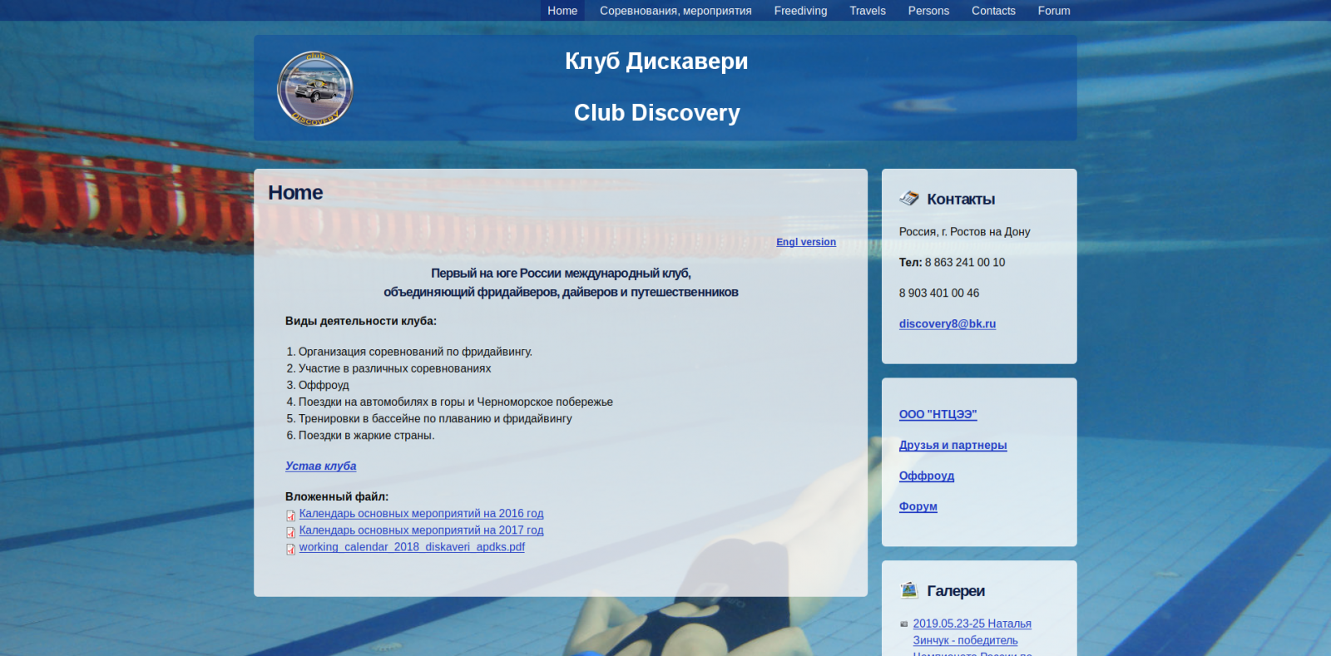Open the Home menu item
Viewport: 1331px width, 656px height.
[562, 11]
